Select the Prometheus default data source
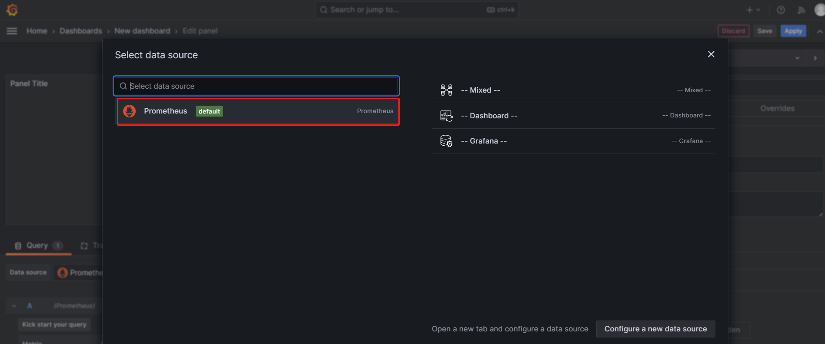Viewport: 825px width, 344px height. click(x=258, y=111)
